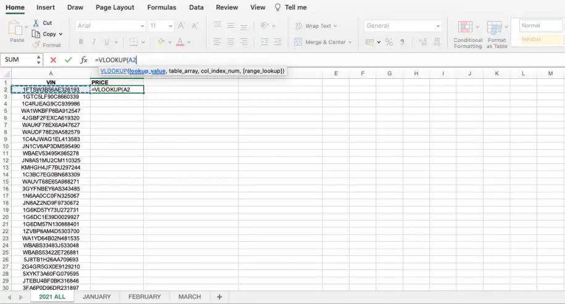
Task: Open the Draw ribbon tab
Action: pos(75,7)
